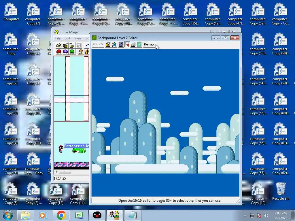Minimize the Background Layer 2 Editor window

[x=216, y=38]
